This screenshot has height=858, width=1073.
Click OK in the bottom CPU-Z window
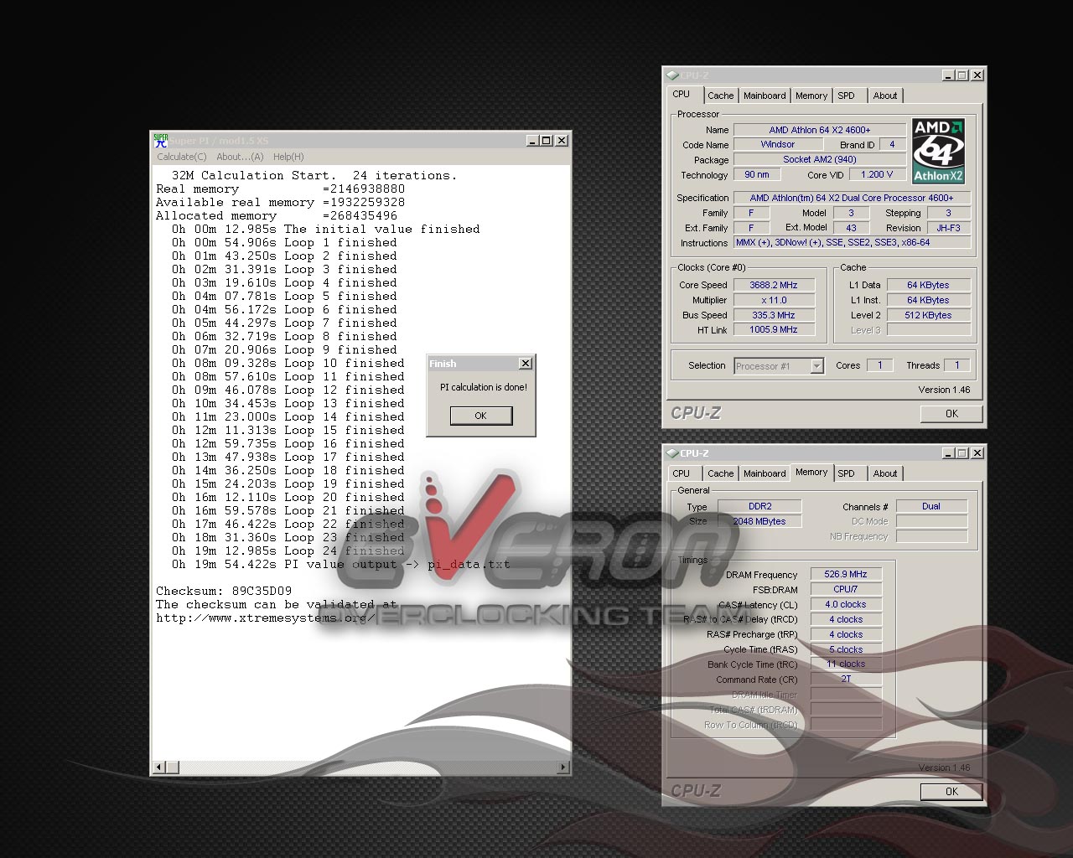(x=951, y=792)
